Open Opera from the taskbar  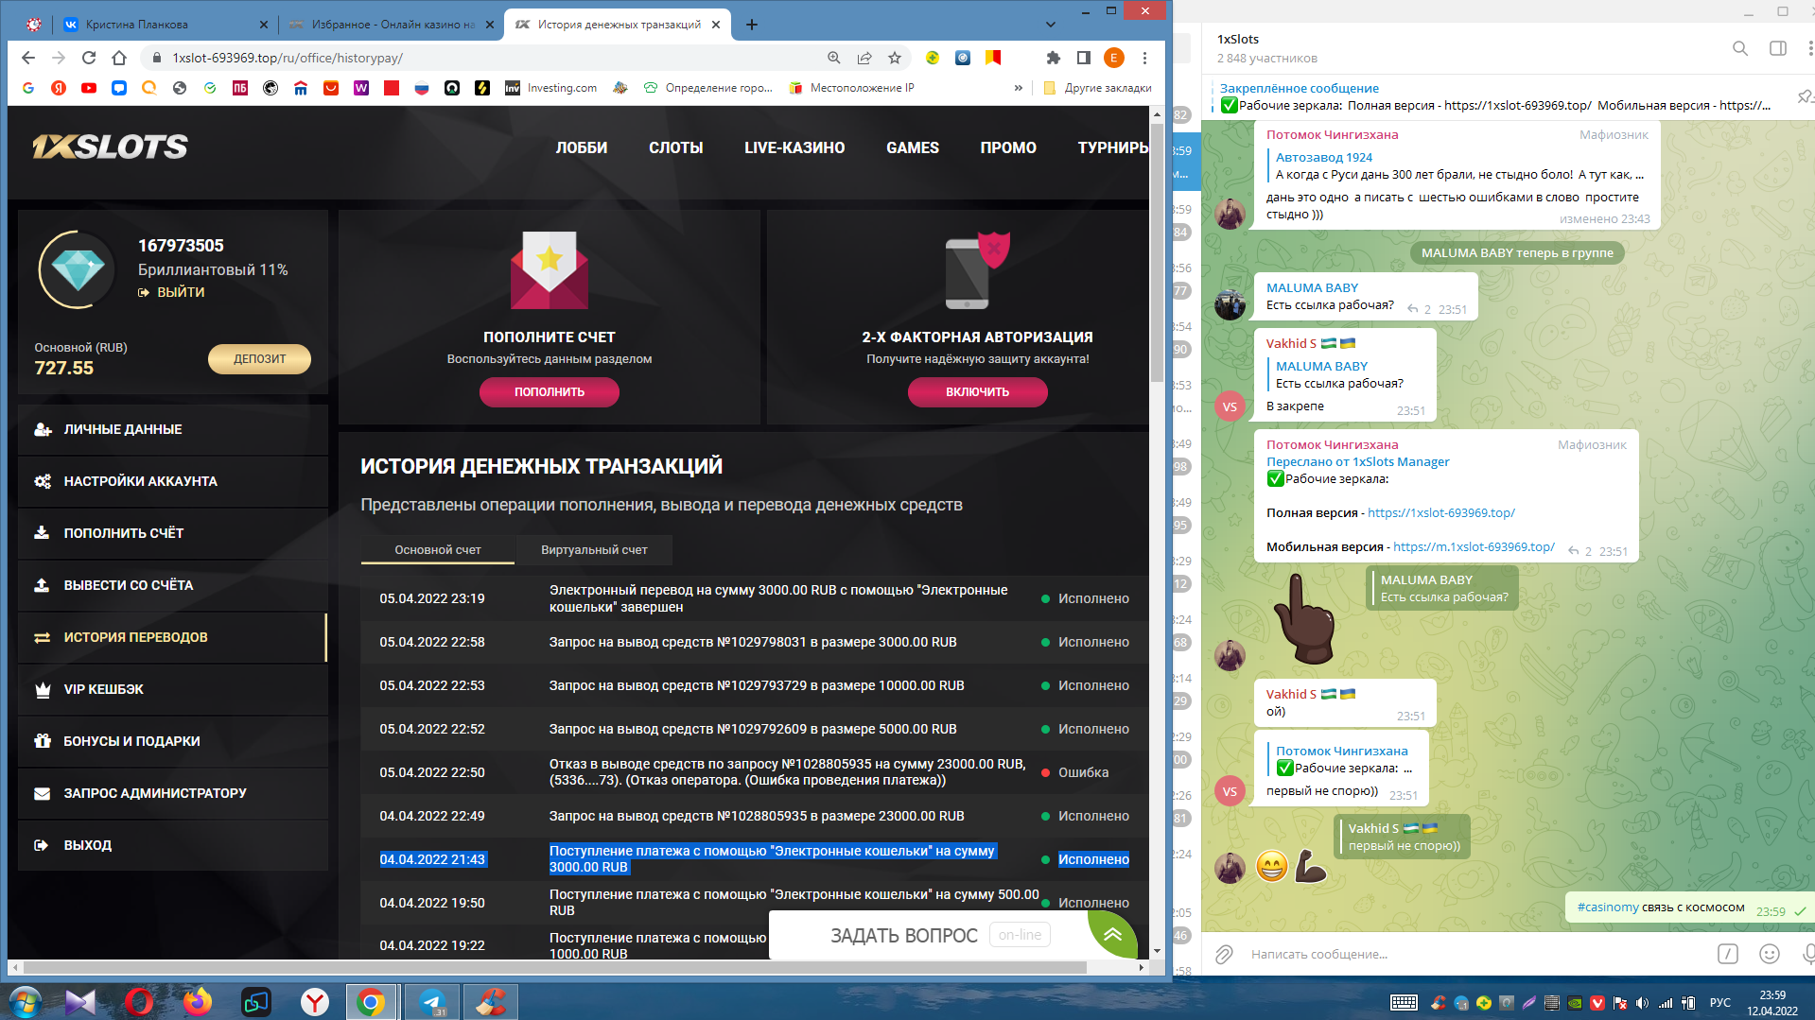coord(139,1001)
